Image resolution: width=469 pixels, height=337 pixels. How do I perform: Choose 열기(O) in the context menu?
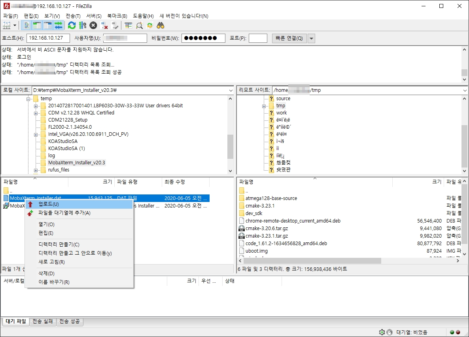click(x=79, y=225)
